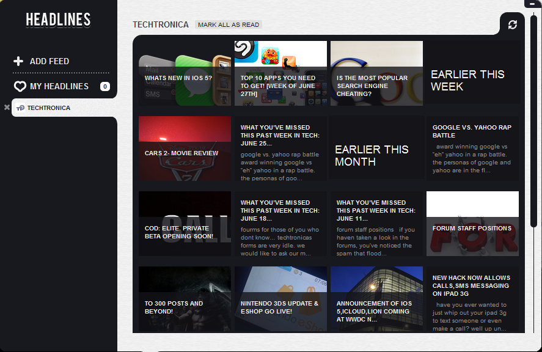Select the Techtronica feed in the sidebar

tap(49, 108)
